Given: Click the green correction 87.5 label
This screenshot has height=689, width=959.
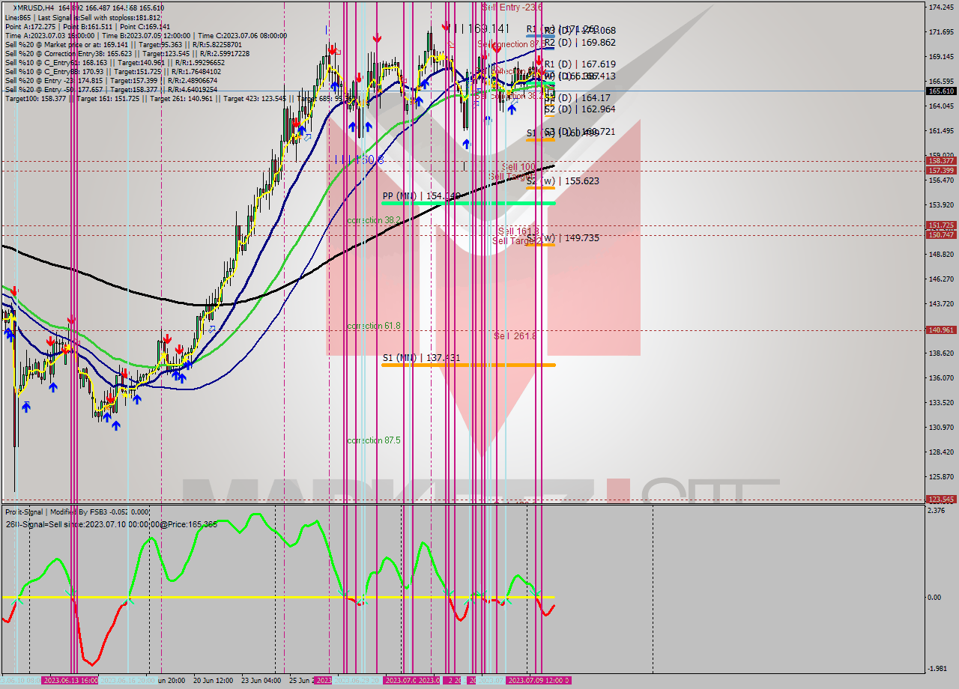Looking at the screenshot, I should [373, 440].
